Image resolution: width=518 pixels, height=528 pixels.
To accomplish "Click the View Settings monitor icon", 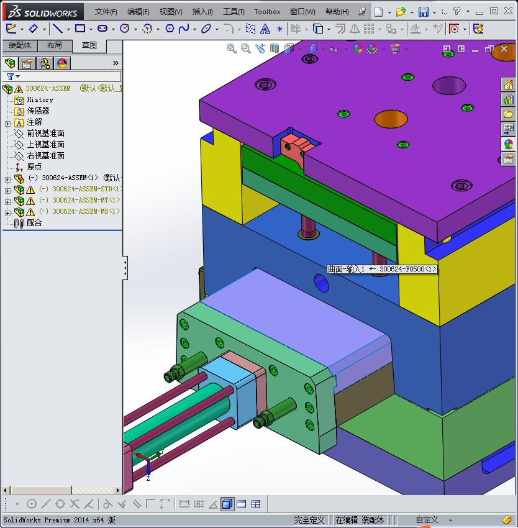I will 395,48.
